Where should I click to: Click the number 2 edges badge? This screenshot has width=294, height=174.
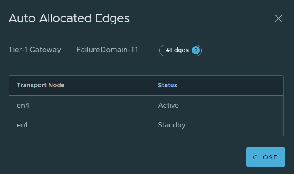click(x=196, y=50)
